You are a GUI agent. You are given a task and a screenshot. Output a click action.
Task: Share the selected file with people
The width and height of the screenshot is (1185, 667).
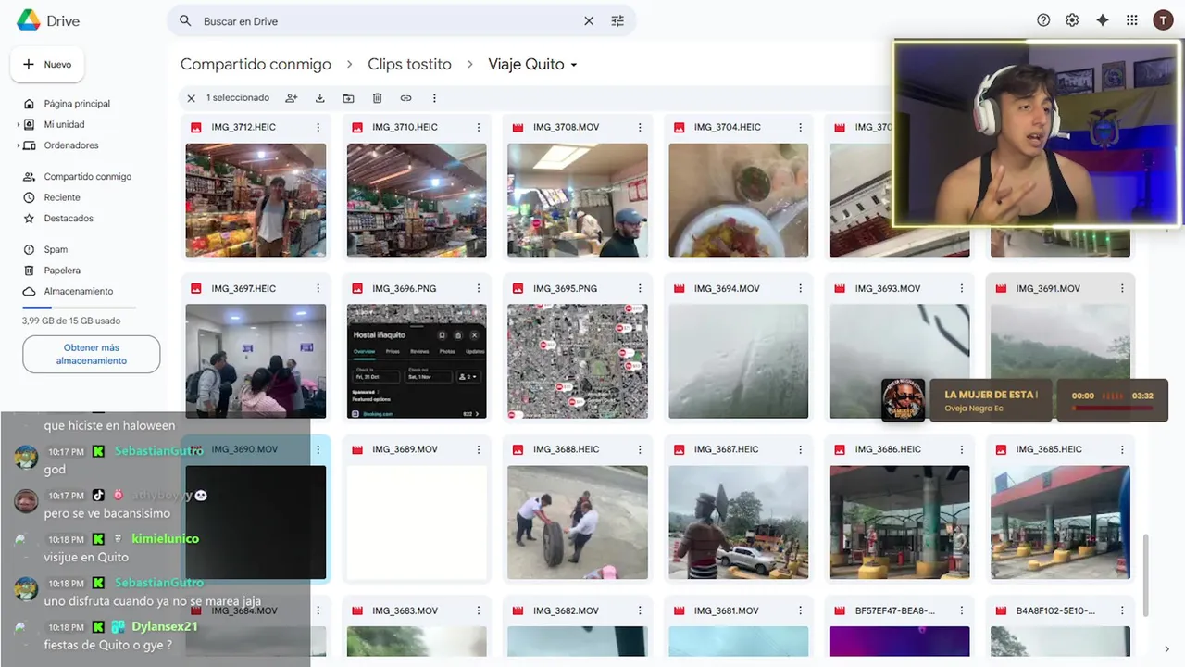[x=292, y=98]
